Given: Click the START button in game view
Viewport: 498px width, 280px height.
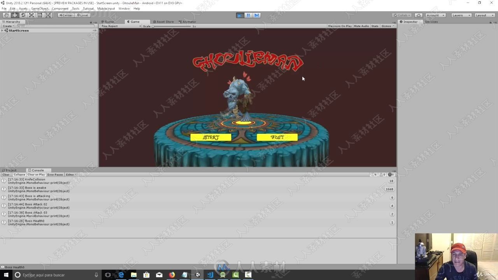Looking at the screenshot, I should pos(211,137).
